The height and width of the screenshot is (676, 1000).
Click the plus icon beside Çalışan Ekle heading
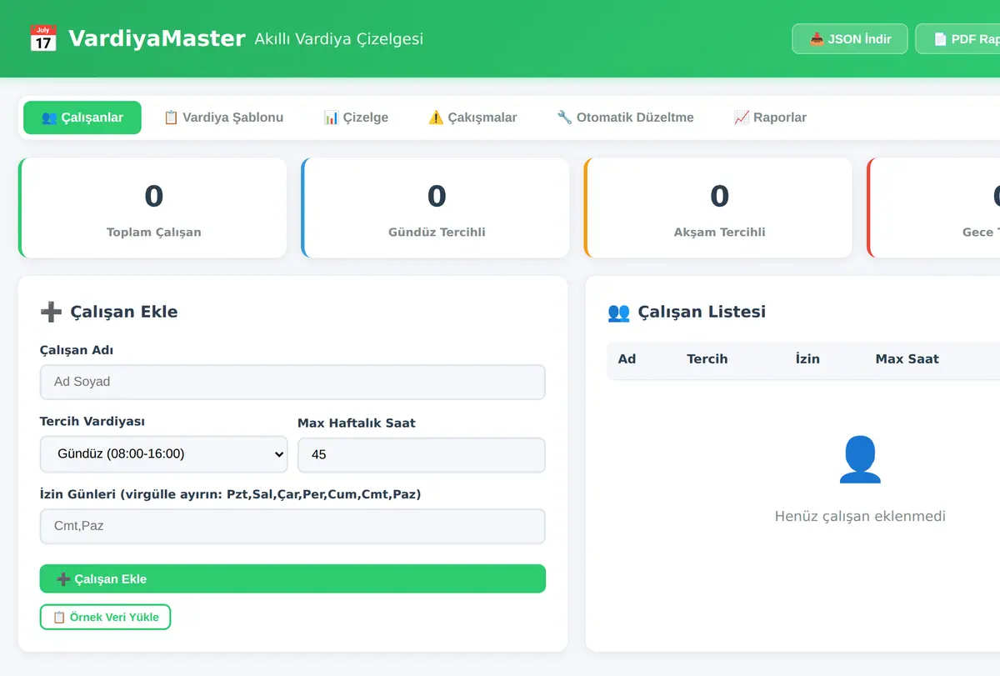pyautogui.click(x=51, y=312)
